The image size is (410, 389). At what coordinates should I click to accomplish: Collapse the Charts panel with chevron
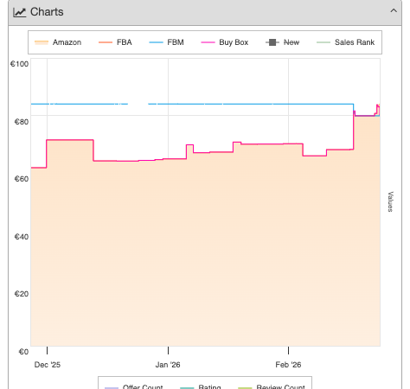pyautogui.click(x=394, y=11)
